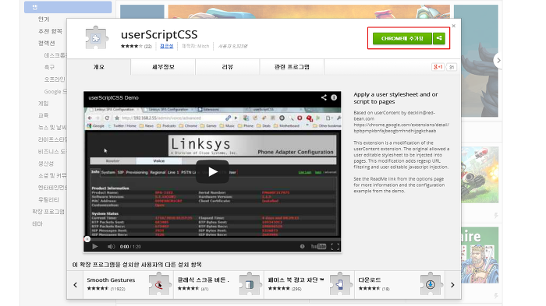Open the Smooth Gestures extension card

coord(128,285)
